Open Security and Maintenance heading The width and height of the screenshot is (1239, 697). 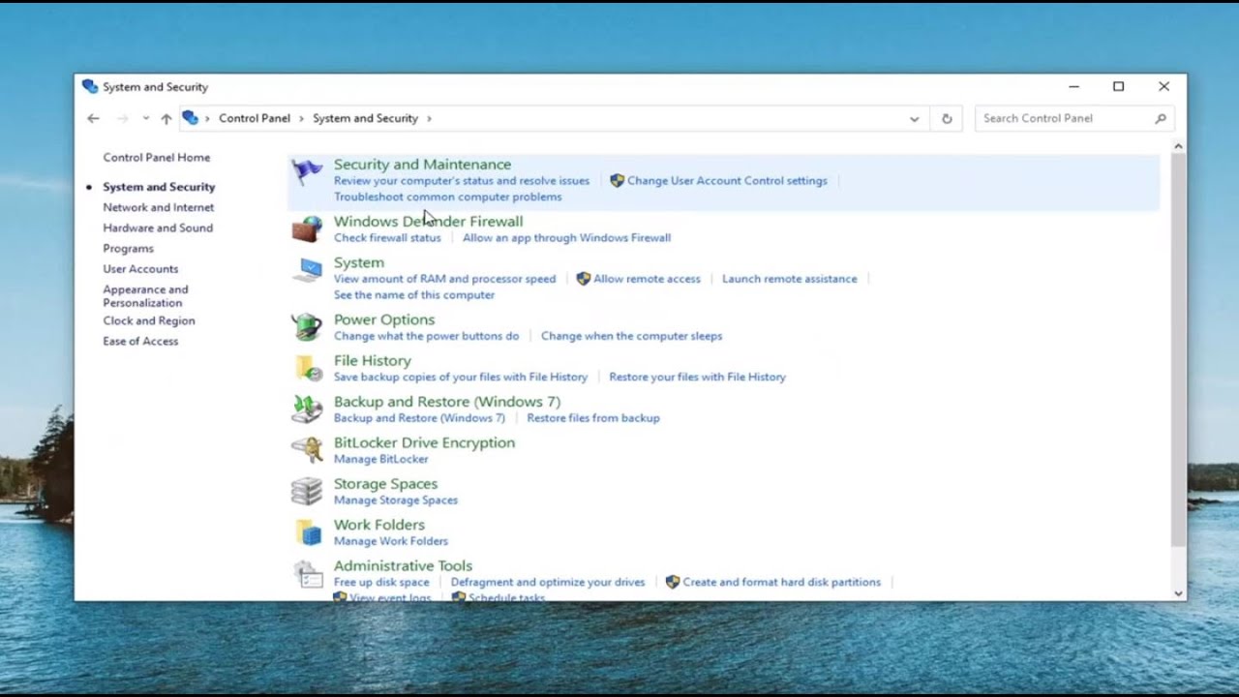[x=422, y=165]
